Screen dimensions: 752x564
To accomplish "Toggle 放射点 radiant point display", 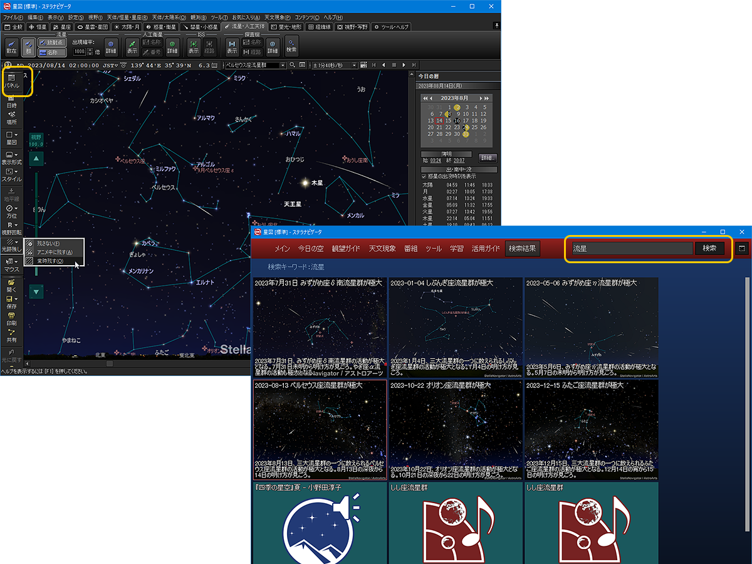I will click(x=51, y=43).
